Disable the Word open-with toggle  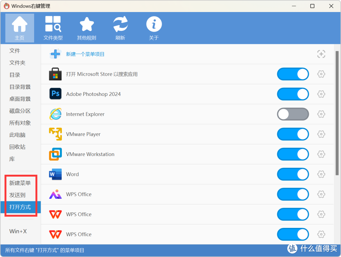click(293, 174)
